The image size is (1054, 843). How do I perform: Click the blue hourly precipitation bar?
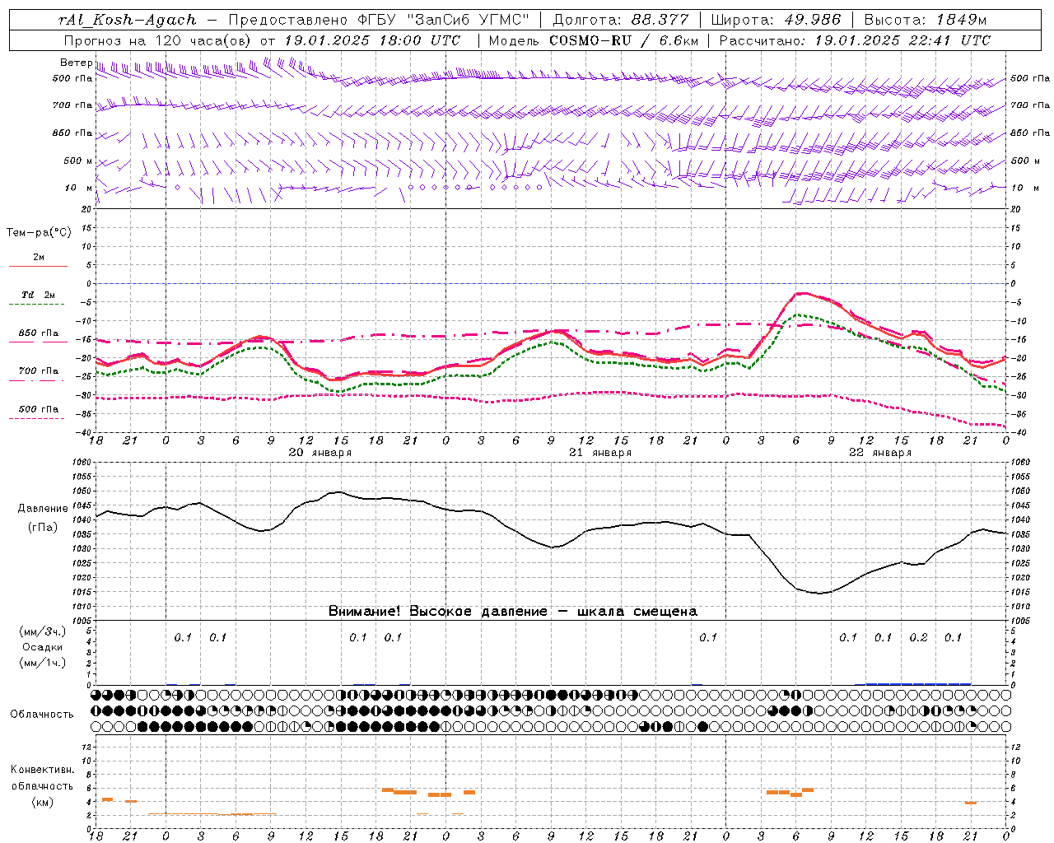coord(918,683)
